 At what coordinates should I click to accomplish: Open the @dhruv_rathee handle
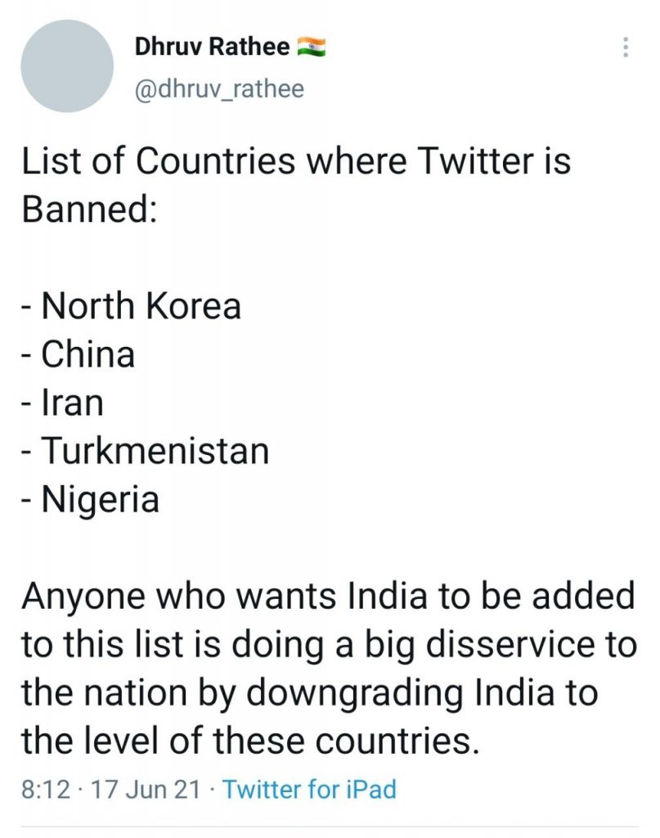[219, 88]
